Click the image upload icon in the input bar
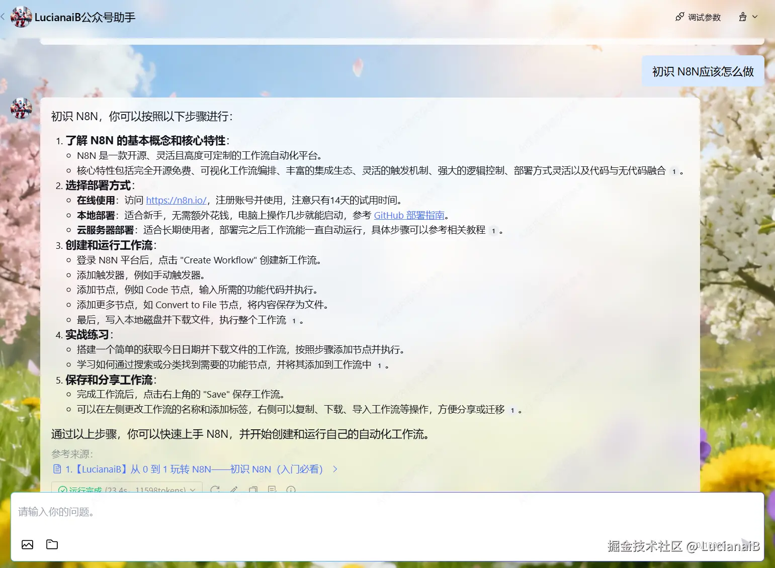 [x=28, y=544]
